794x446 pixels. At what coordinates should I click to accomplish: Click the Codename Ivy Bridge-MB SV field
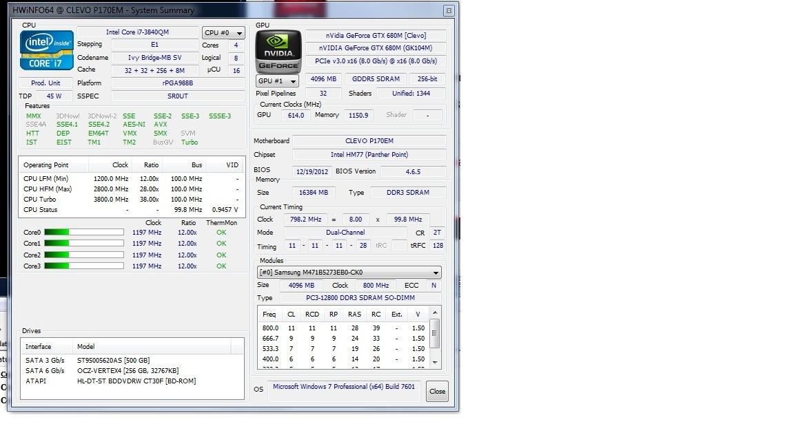(x=154, y=58)
